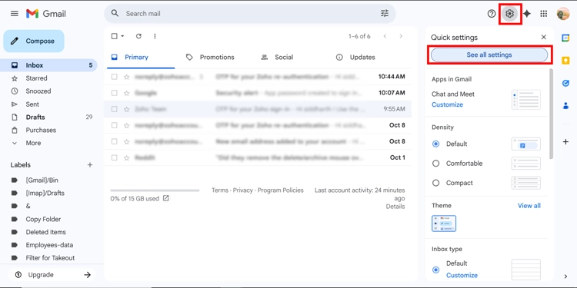Open Contacts side panel icon
The height and width of the screenshot is (288, 577).
[x=565, y=106]
